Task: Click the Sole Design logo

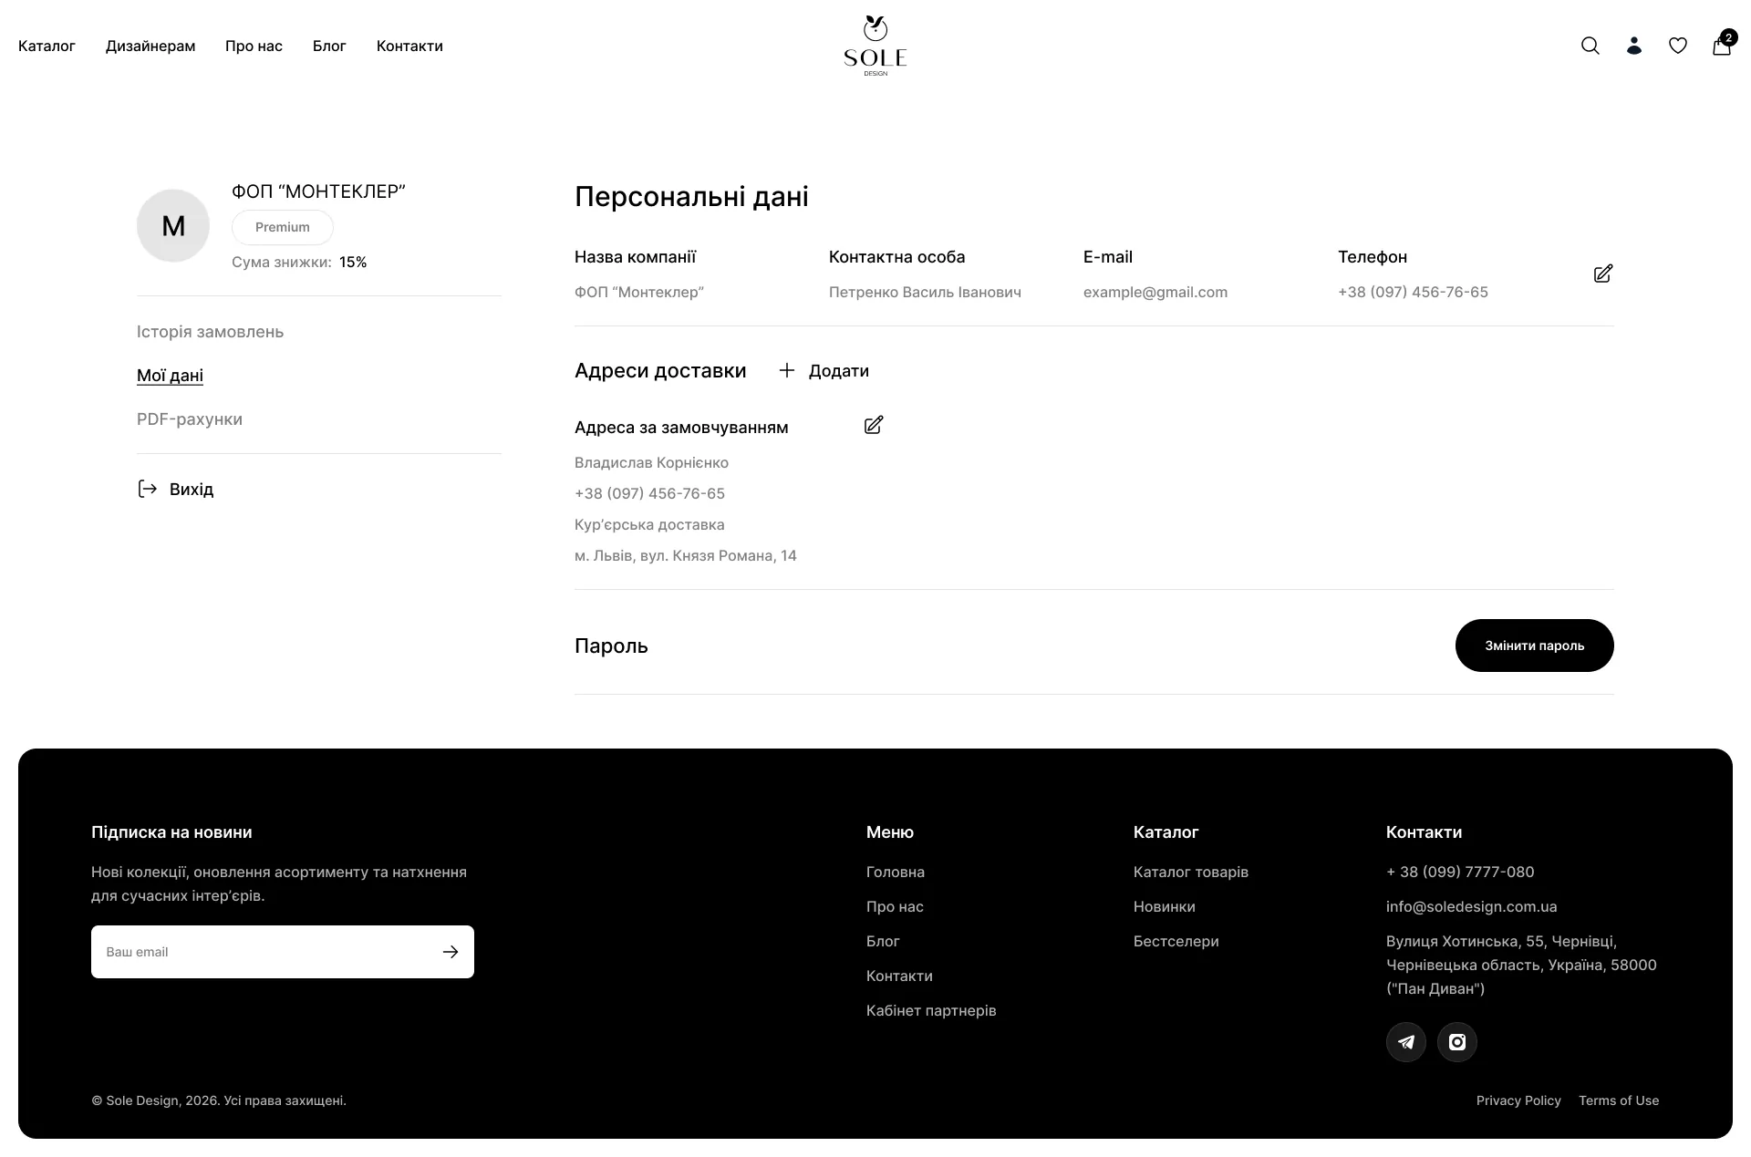Action: (875, 46)
